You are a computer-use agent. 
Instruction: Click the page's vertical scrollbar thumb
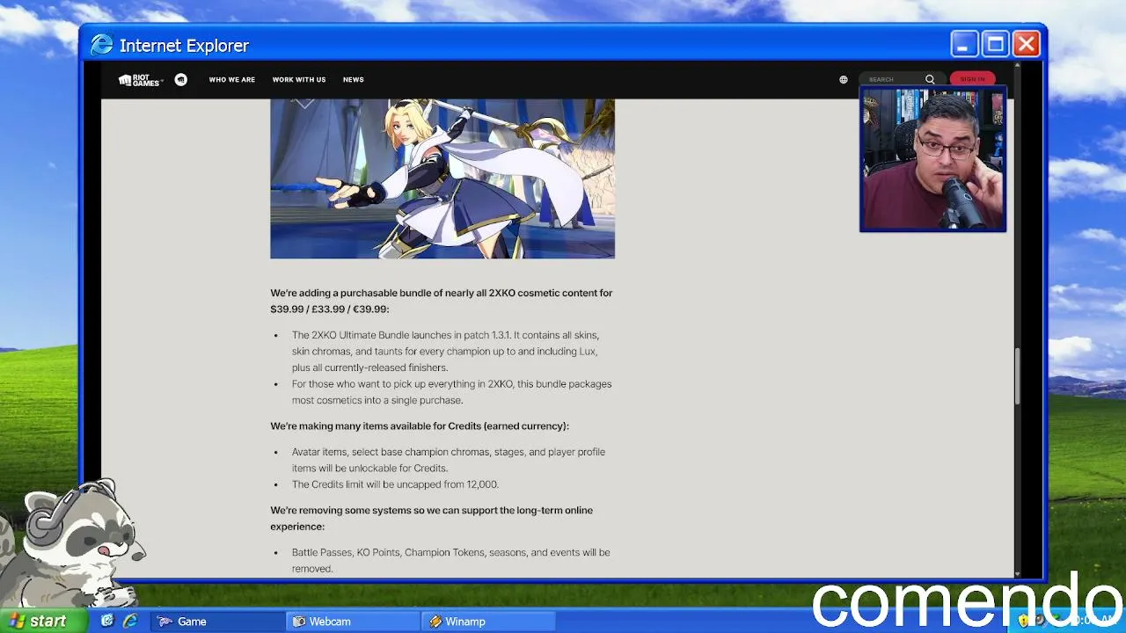[1018, 376]
